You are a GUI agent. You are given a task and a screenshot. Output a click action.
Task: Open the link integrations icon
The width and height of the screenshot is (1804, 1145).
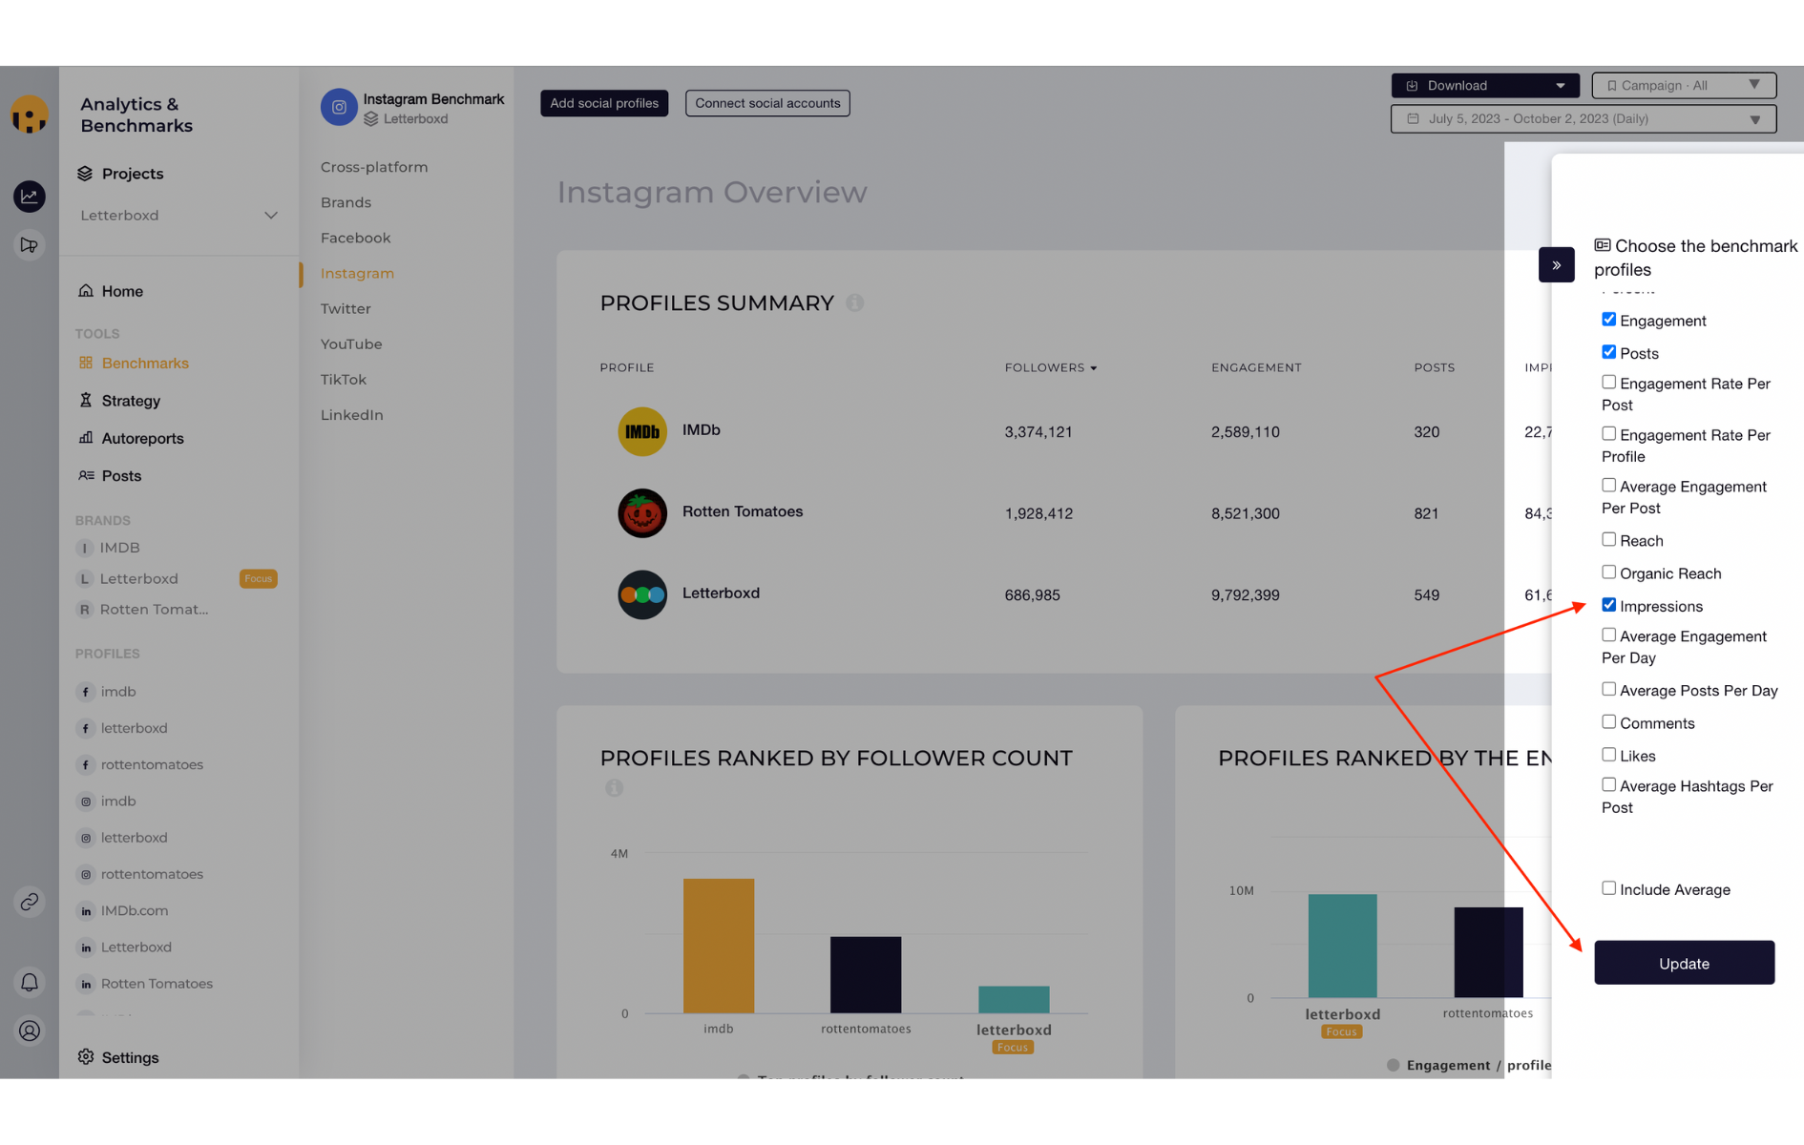tap(30, 902)
